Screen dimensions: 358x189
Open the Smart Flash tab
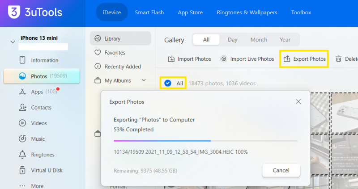point(149,13)
